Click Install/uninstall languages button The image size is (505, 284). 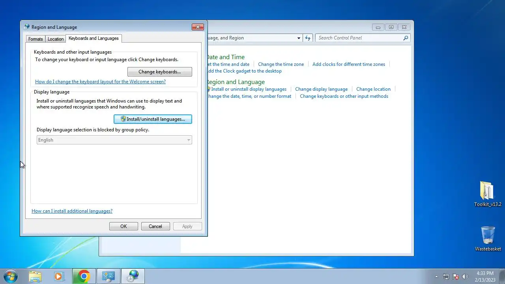pos(153,119)
